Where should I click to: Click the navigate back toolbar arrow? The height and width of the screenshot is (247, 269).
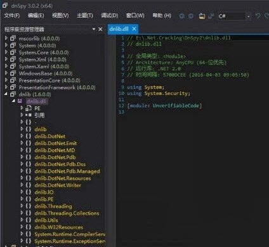pos(181,16)
